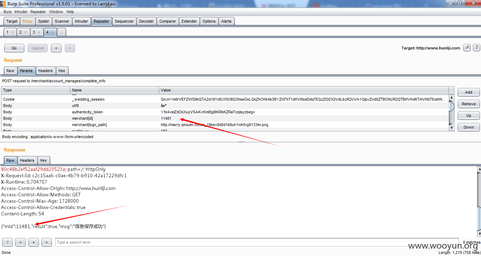Click params table vertical scrollbar
This screenshot has height=256, width=481.
point(451,113)
